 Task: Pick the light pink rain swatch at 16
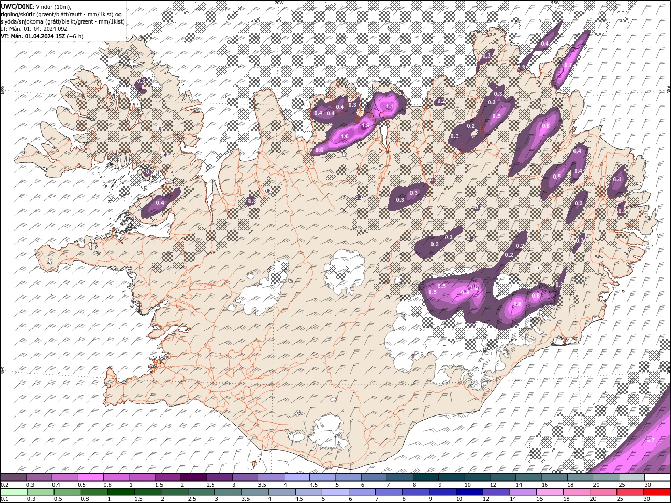click(549, 492)
